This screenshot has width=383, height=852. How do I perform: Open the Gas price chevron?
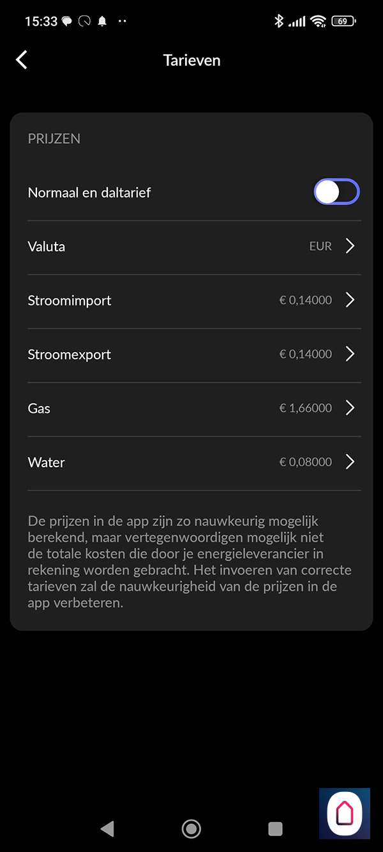350,408
